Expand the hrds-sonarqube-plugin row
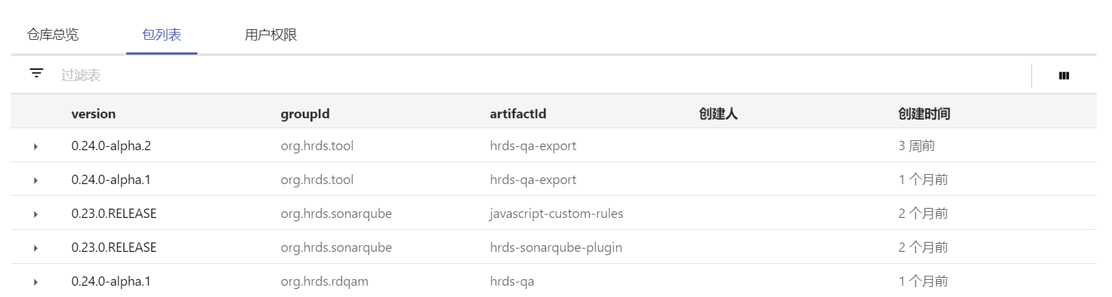Image resolution: width=1112 pixels, height=297 pixels. [36, 248]
